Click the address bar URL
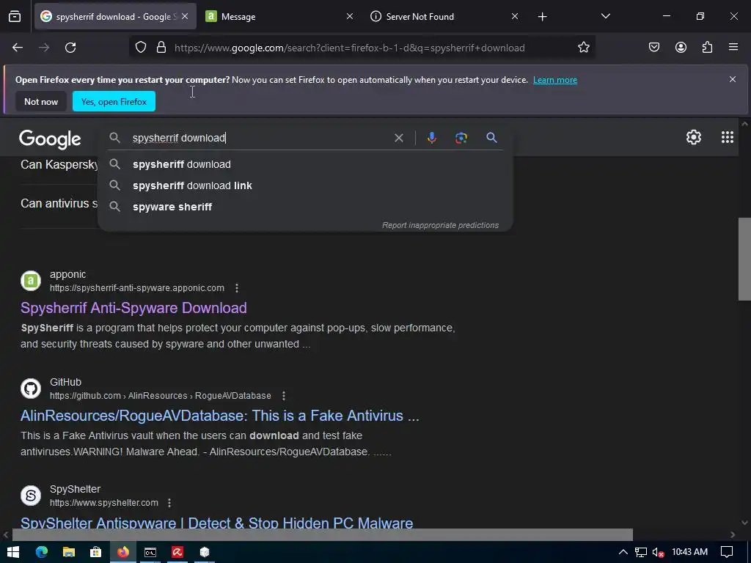Image resolution: width=751 pixels, height=563 pixels. click(x=350, y=48)
